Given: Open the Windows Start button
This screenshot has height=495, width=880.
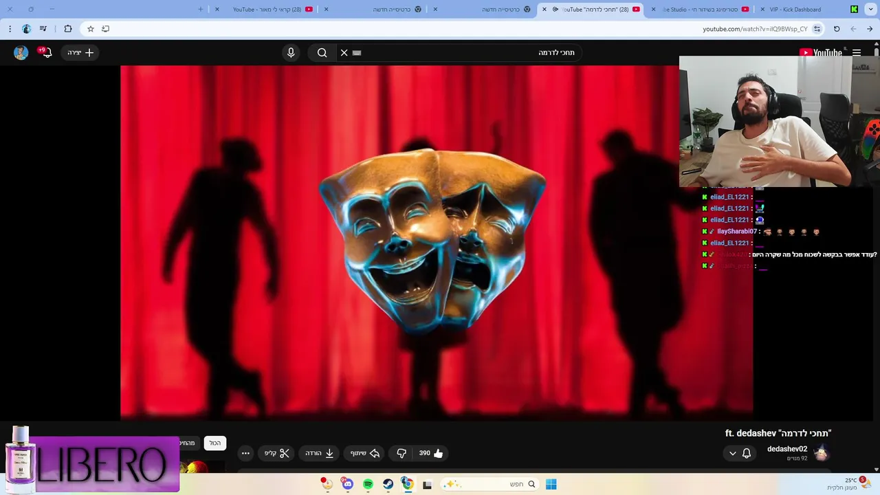Looking at the screenshot, I should 551,484.
